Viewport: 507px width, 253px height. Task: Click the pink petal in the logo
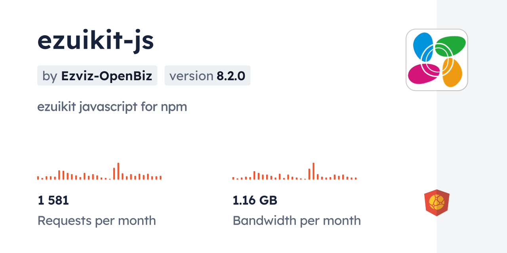click(x=421, y=74)
